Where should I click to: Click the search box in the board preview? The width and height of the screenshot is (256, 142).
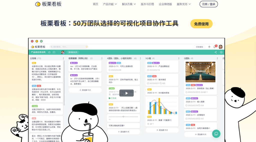point(69,47)
